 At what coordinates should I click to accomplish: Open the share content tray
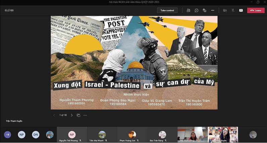(x=241, y=10)
